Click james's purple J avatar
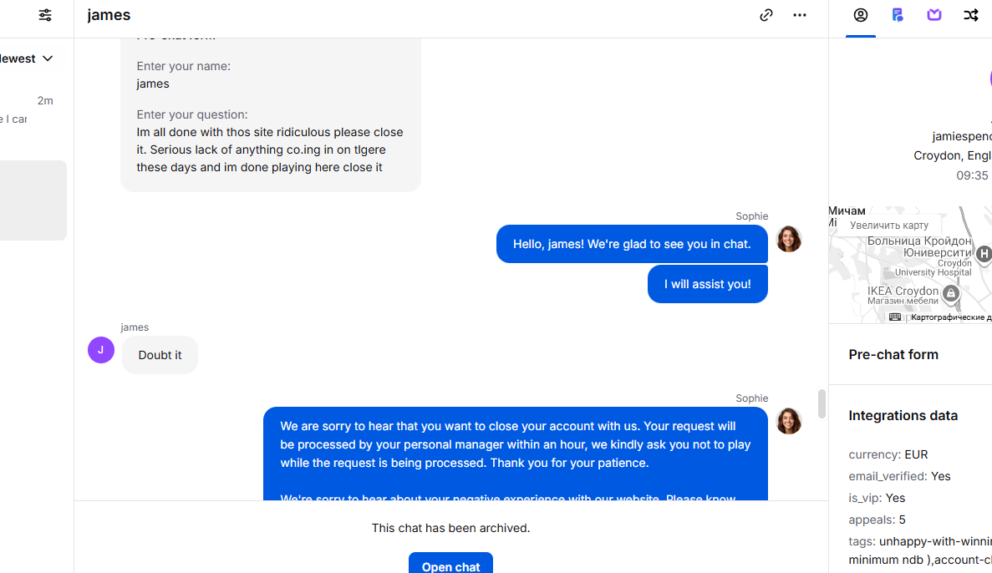 101,350
